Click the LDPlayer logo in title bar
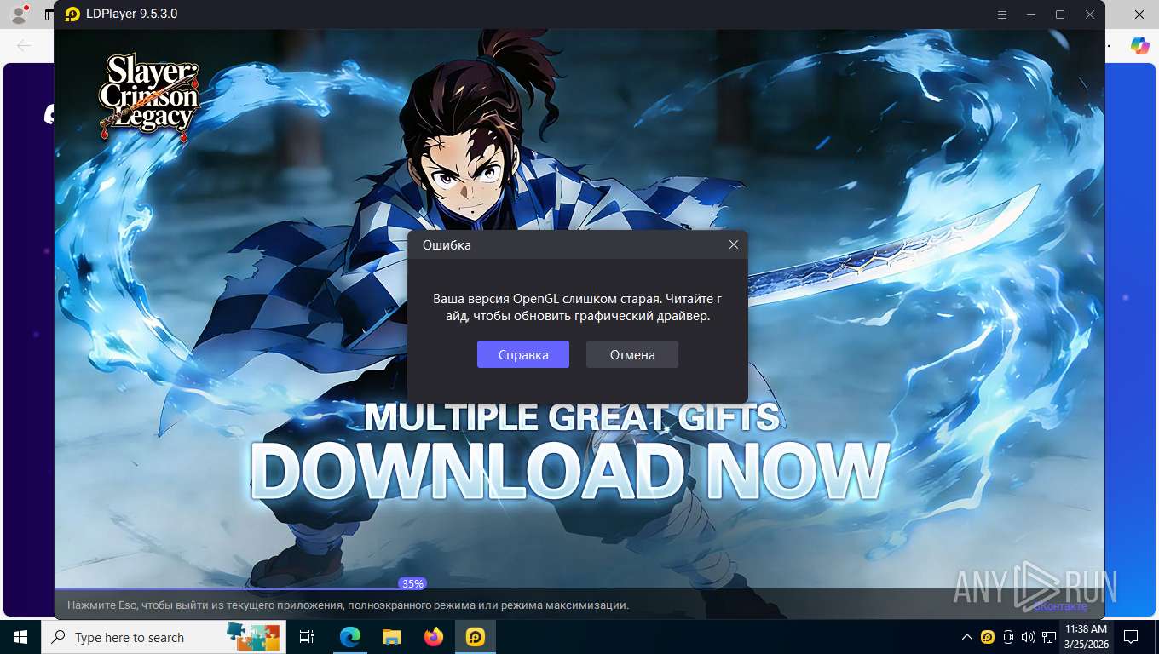1159x654 pixels. [73, 14]
